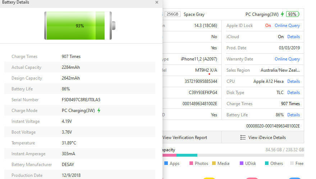The image size is (316, 179).
Task: Select the Boot Voltage 3.76V value
Action: coord(67,132)
